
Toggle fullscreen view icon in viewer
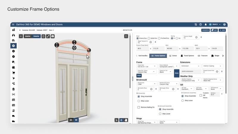tap(126, 36)
